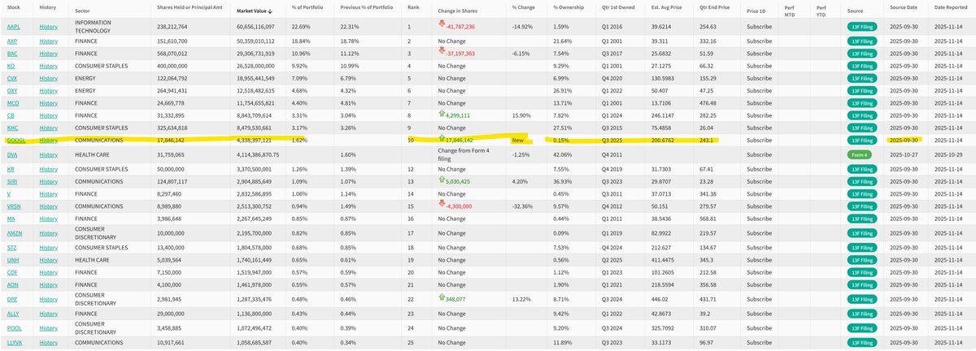
Task: Open the AAPL stock ticker link
Action: click(12, 27)
